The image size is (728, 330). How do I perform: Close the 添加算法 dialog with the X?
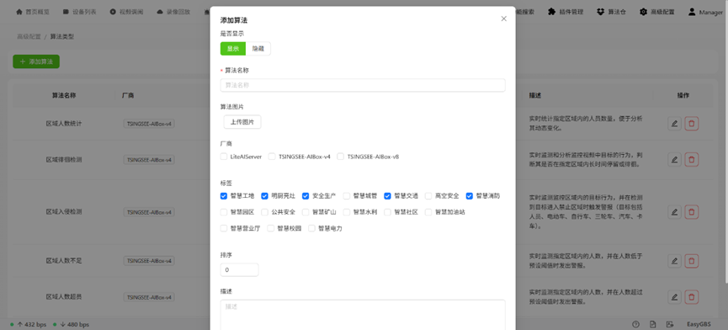[504, 19]
